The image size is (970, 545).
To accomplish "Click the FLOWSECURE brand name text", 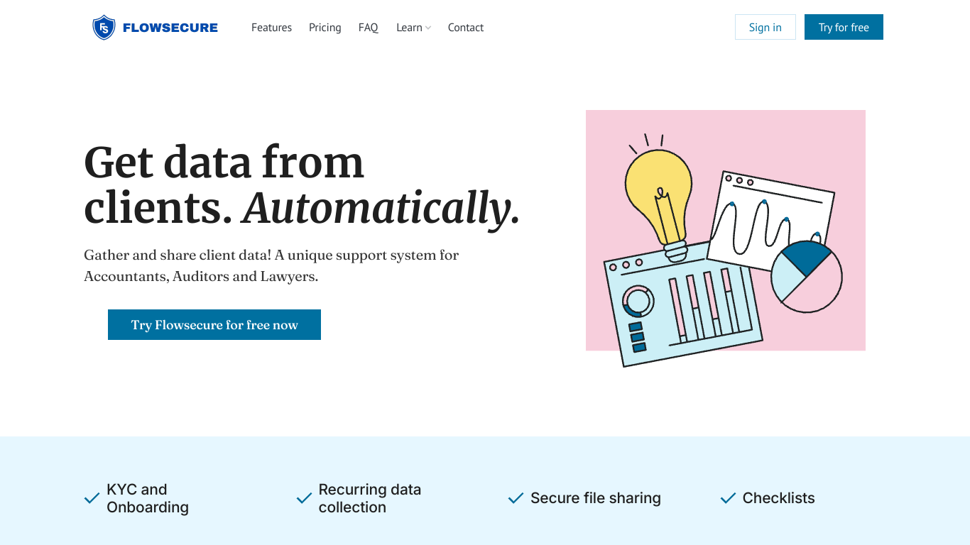I will click(x=170, y=28).
